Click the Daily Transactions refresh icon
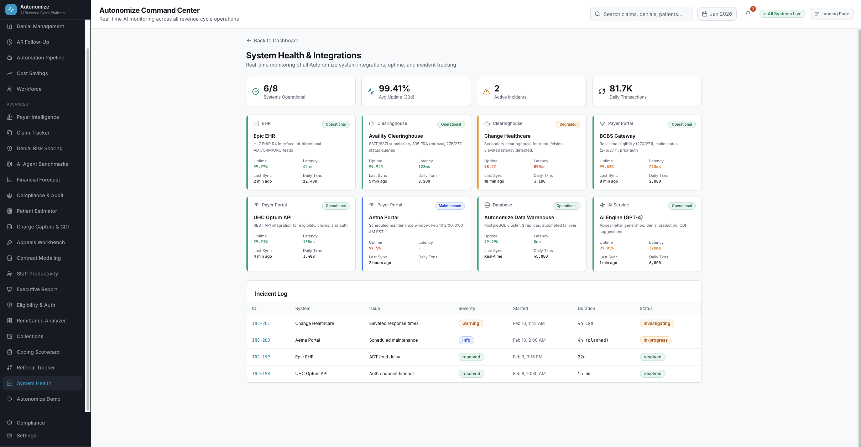The width and height of the screenshot is (861, 447). coord(601,91)
